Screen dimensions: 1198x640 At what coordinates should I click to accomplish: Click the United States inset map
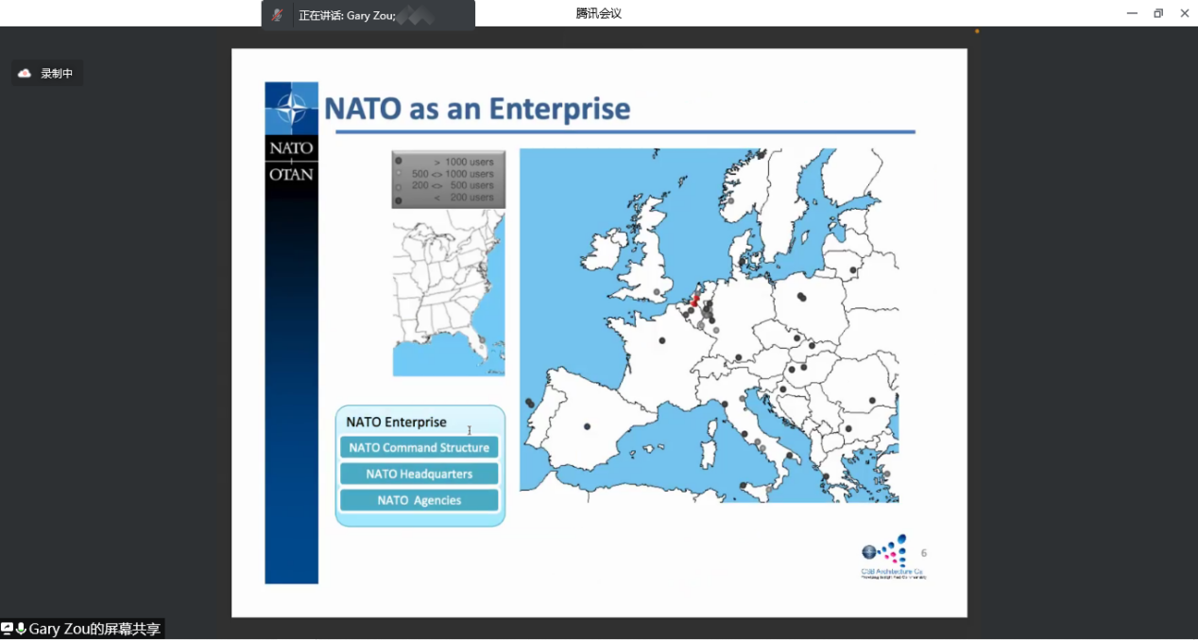pos(449,293)
